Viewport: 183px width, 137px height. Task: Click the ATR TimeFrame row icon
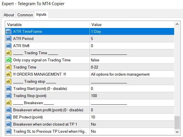9,32
